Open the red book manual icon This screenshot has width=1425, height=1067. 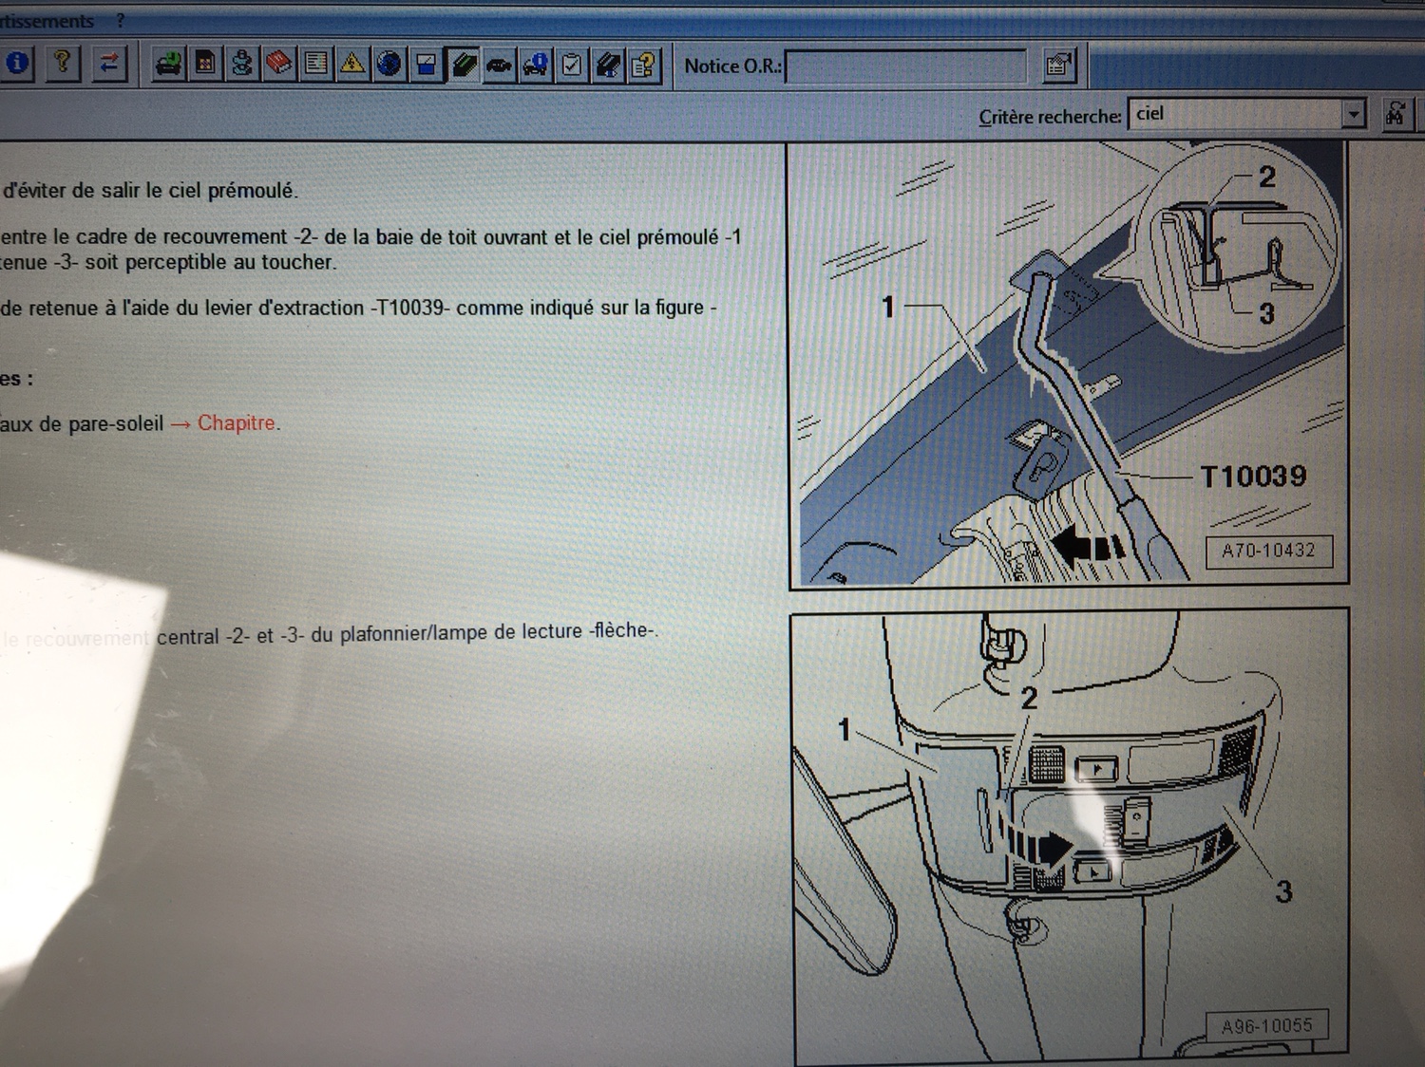point(278,64)
